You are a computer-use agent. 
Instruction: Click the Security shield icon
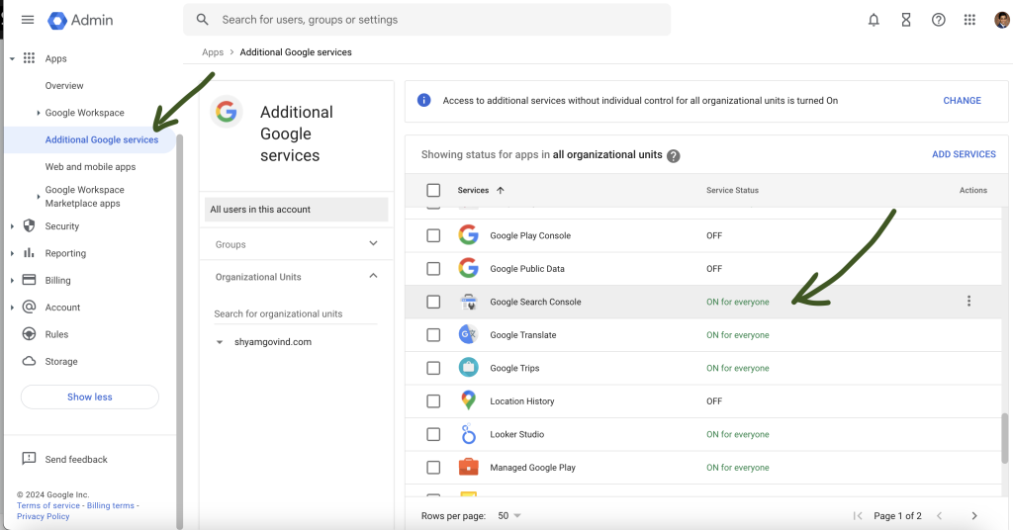point(29,225)
